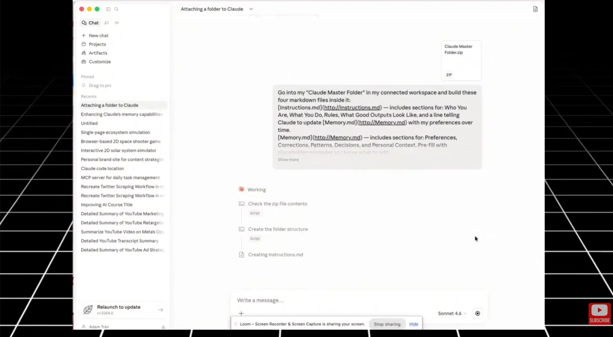This screenshot has height=337, width=613.
Task: Open the http://Instructions.md link
Action: coord(352,108)
